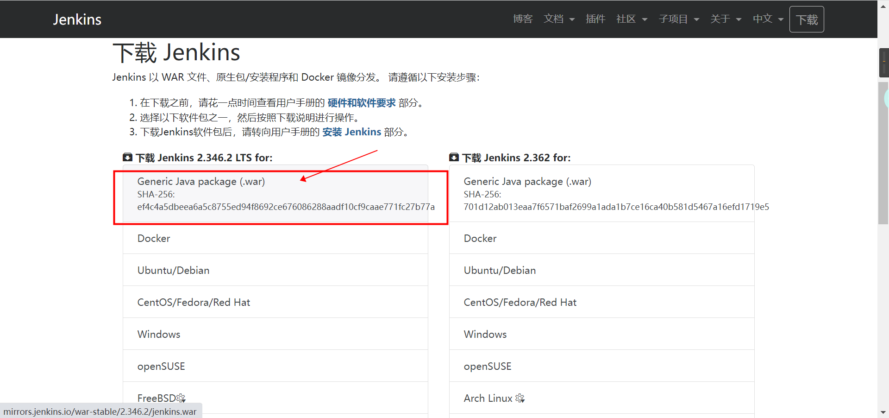Select Docker under 2.362 weekly column
This screenshot has height=418, width=889.
point(602,238)
